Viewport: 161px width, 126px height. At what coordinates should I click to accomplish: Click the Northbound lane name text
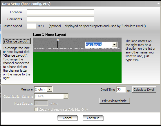[94, 45]
